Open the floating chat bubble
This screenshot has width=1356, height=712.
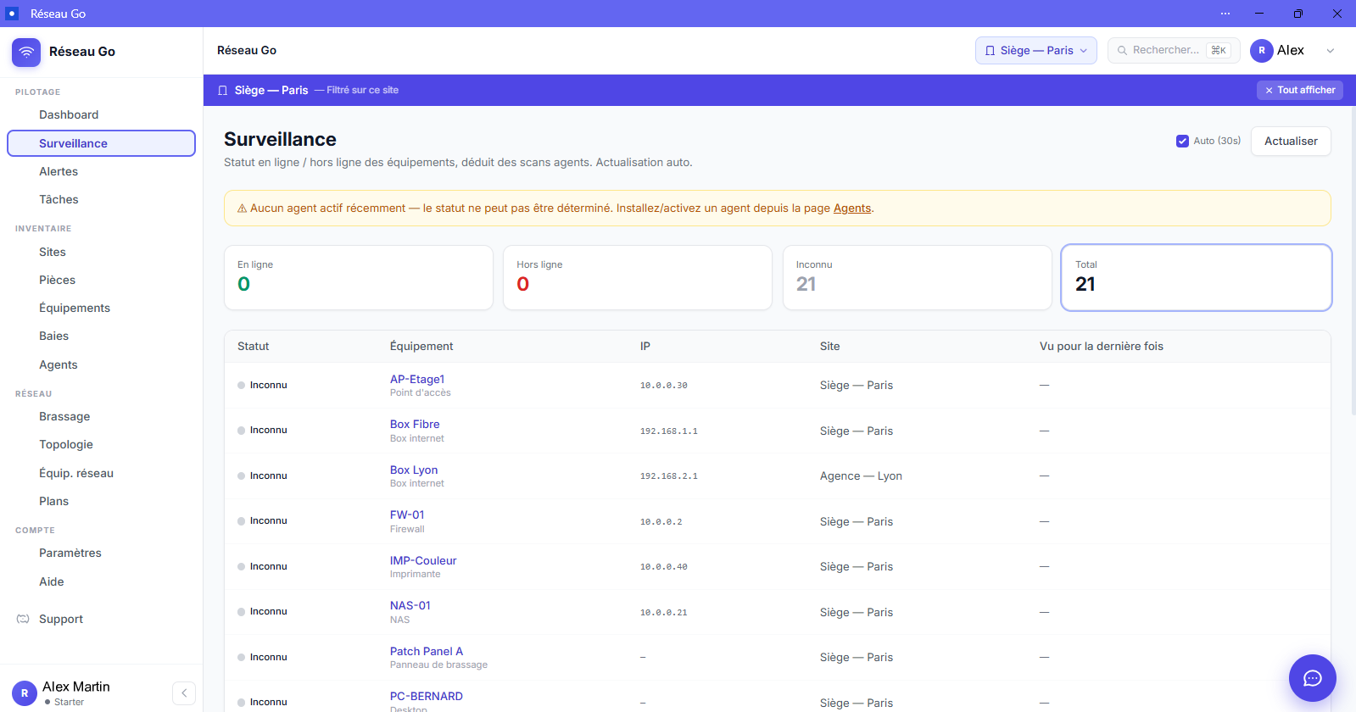[x=1312, y=678]
